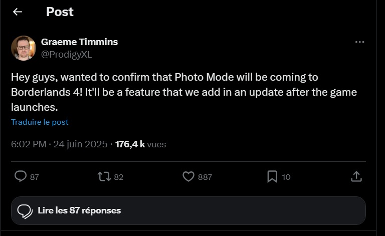The image size is (385, 236).
Task: Open the Graeme Timmins display name link
Action: 79,42
